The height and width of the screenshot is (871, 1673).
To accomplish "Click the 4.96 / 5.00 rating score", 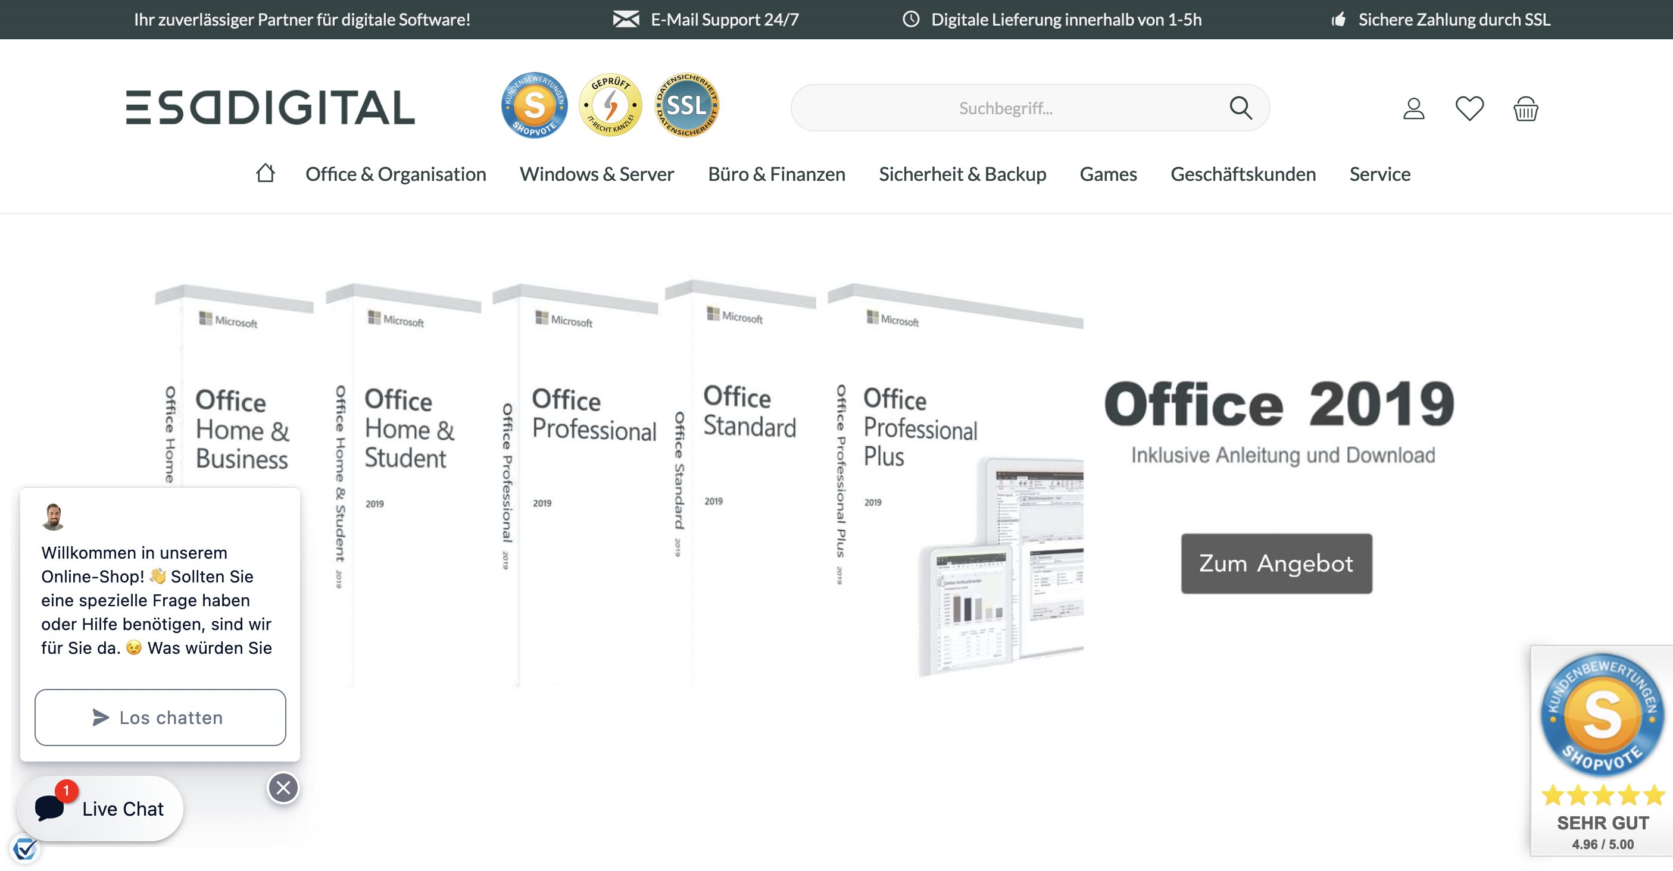I will pyautogui.click(x=1602, y=844).
